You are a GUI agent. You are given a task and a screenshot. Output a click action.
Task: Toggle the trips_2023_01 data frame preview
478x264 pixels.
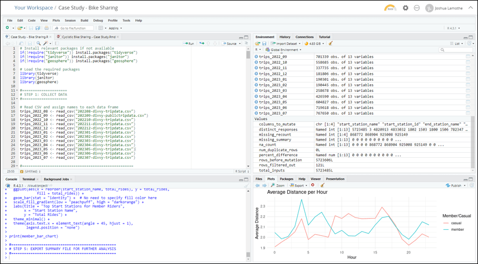[256, 79]
